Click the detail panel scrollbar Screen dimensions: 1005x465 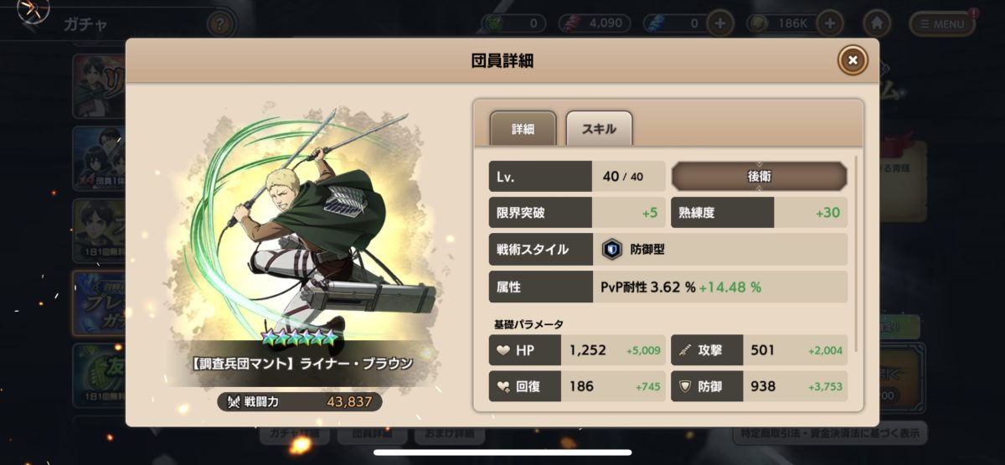pyautogui.click(x=856, y=251)
